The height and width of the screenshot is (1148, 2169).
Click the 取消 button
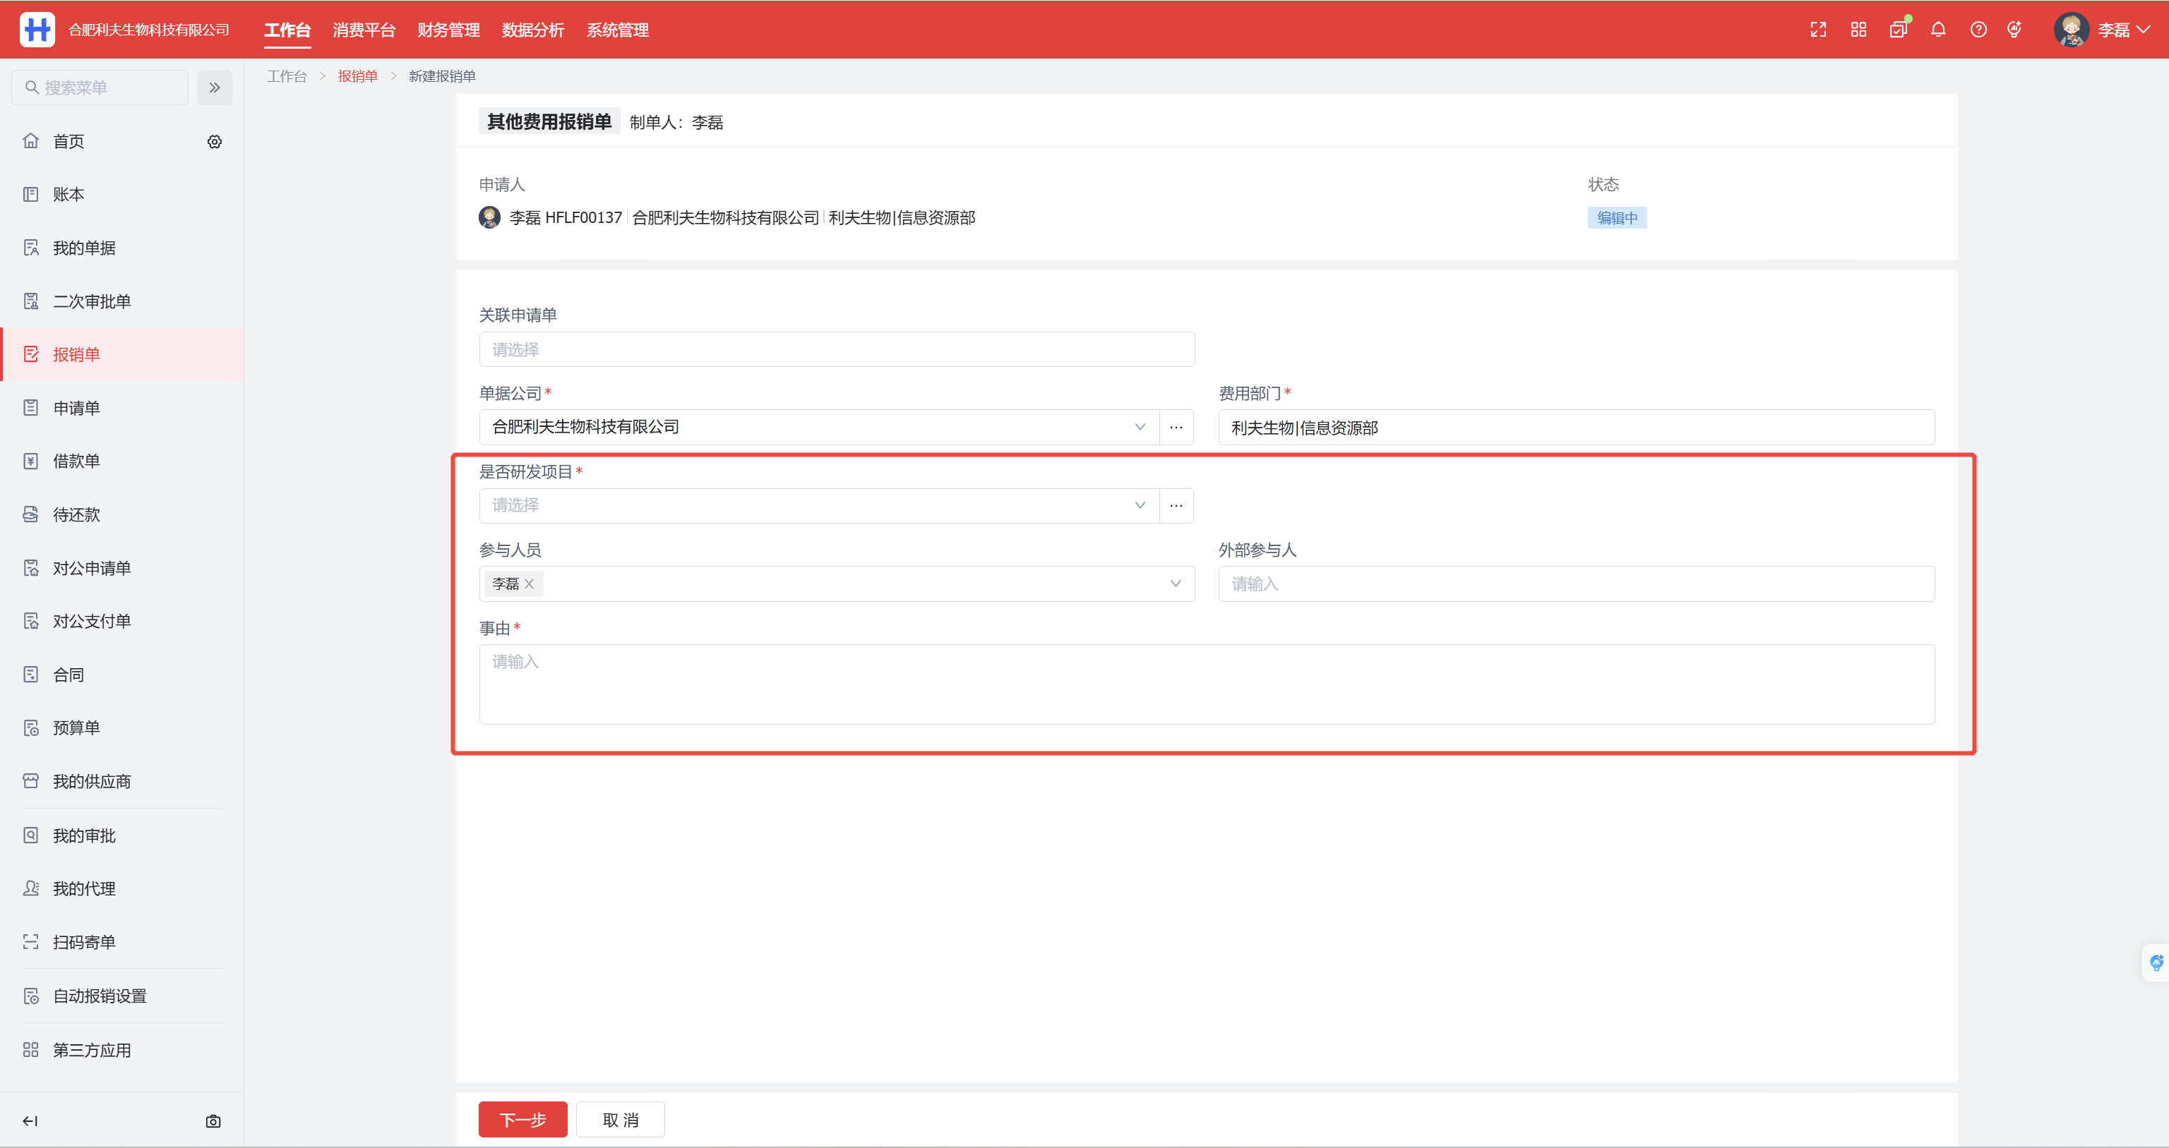pyautogui.click(x=621, y=1120)
